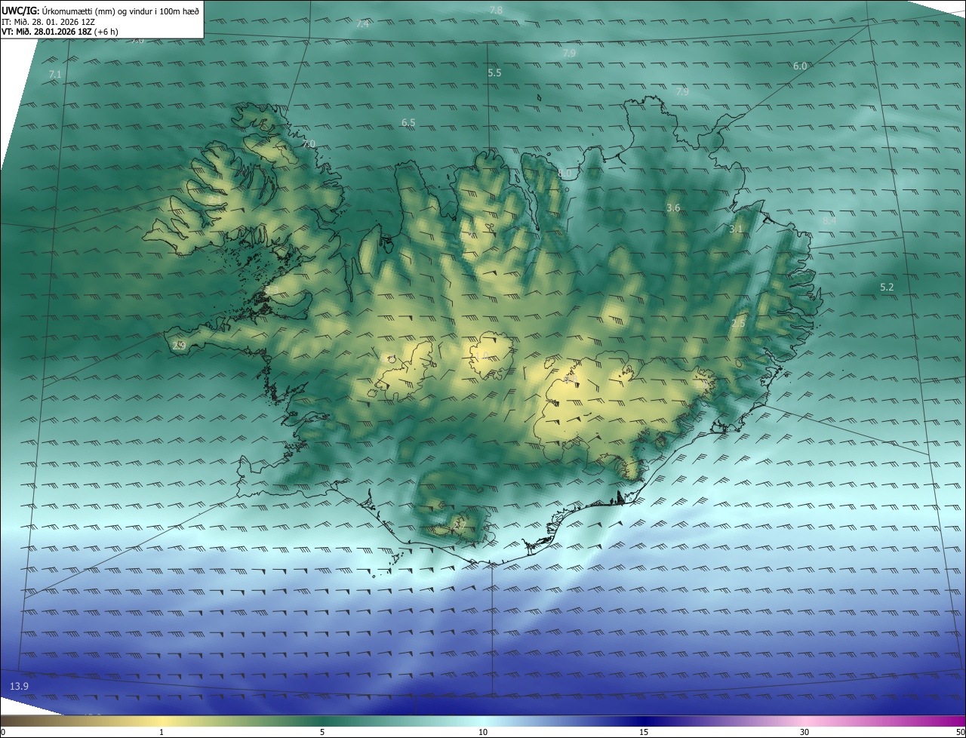Select the 8.4 value off the east coast
The width and height of the screenshot is (966, 738).
coord(829,220)
